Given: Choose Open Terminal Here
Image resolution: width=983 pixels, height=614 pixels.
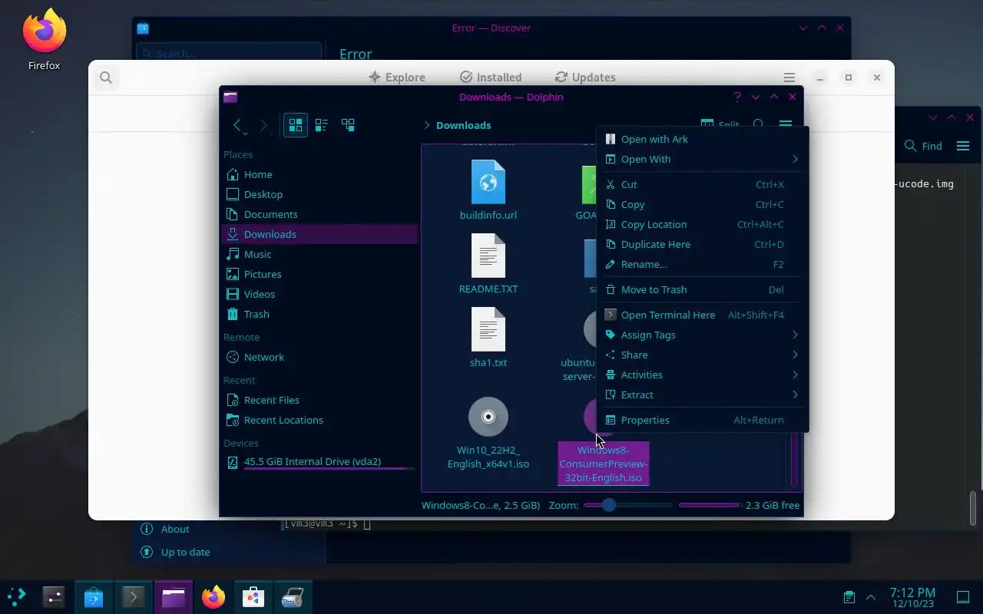Looking at the screenshot, I should point(703,315).
